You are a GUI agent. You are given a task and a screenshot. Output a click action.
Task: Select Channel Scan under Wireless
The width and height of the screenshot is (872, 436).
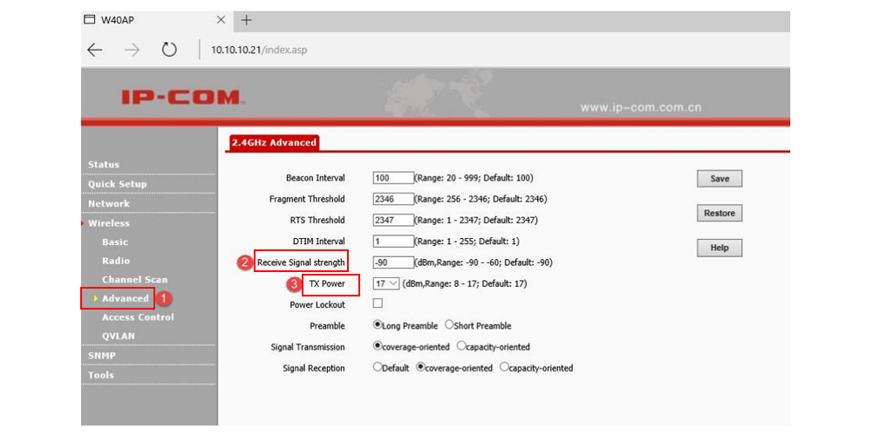[134, 280]
